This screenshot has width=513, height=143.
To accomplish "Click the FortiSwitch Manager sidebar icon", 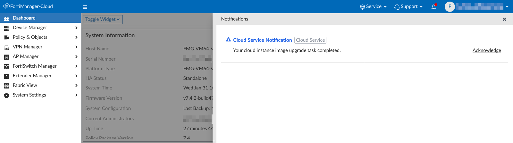I will pyautogui.click(x=6, y=66).
